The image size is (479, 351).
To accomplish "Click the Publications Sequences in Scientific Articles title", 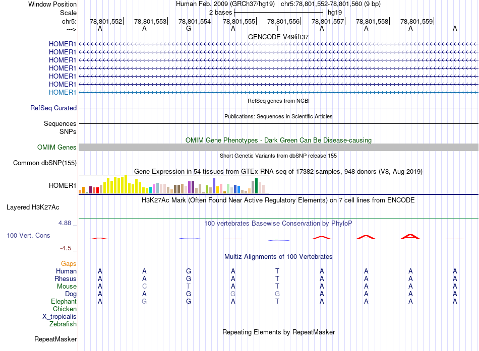I will click(x=278, y=116).
